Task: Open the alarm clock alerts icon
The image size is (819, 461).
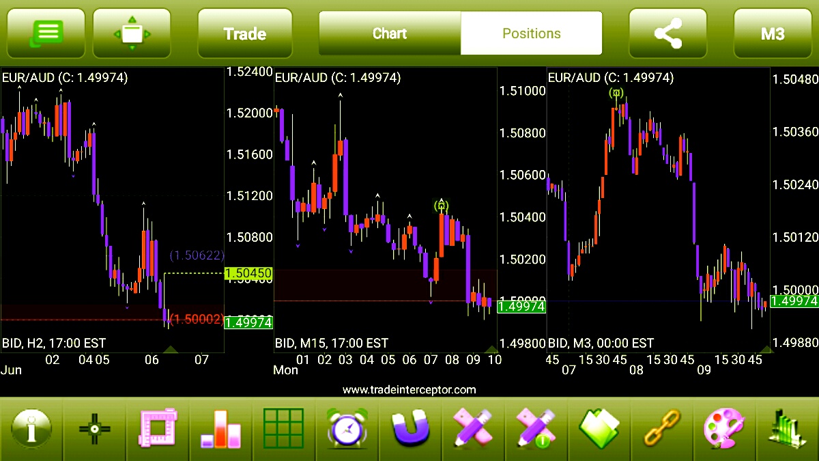Action: click(x=348, y=429)
